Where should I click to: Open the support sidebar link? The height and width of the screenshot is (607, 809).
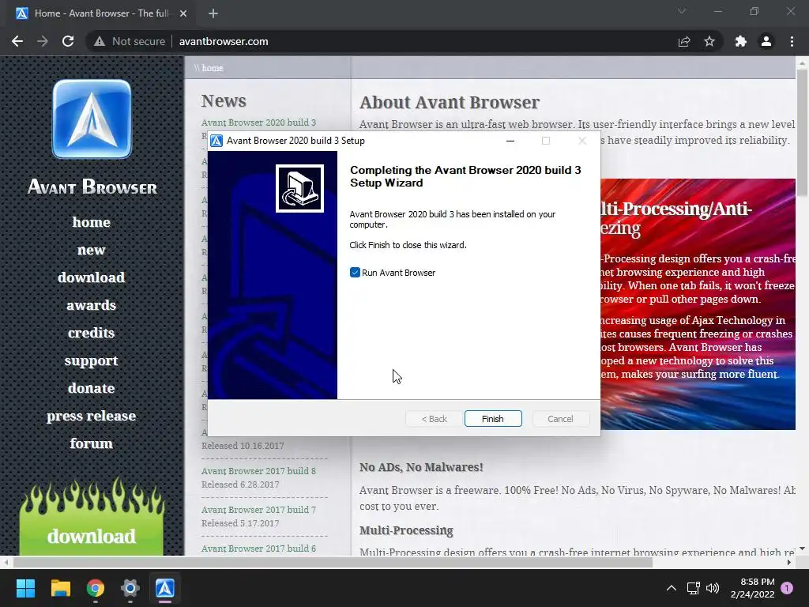coord(92,360)
